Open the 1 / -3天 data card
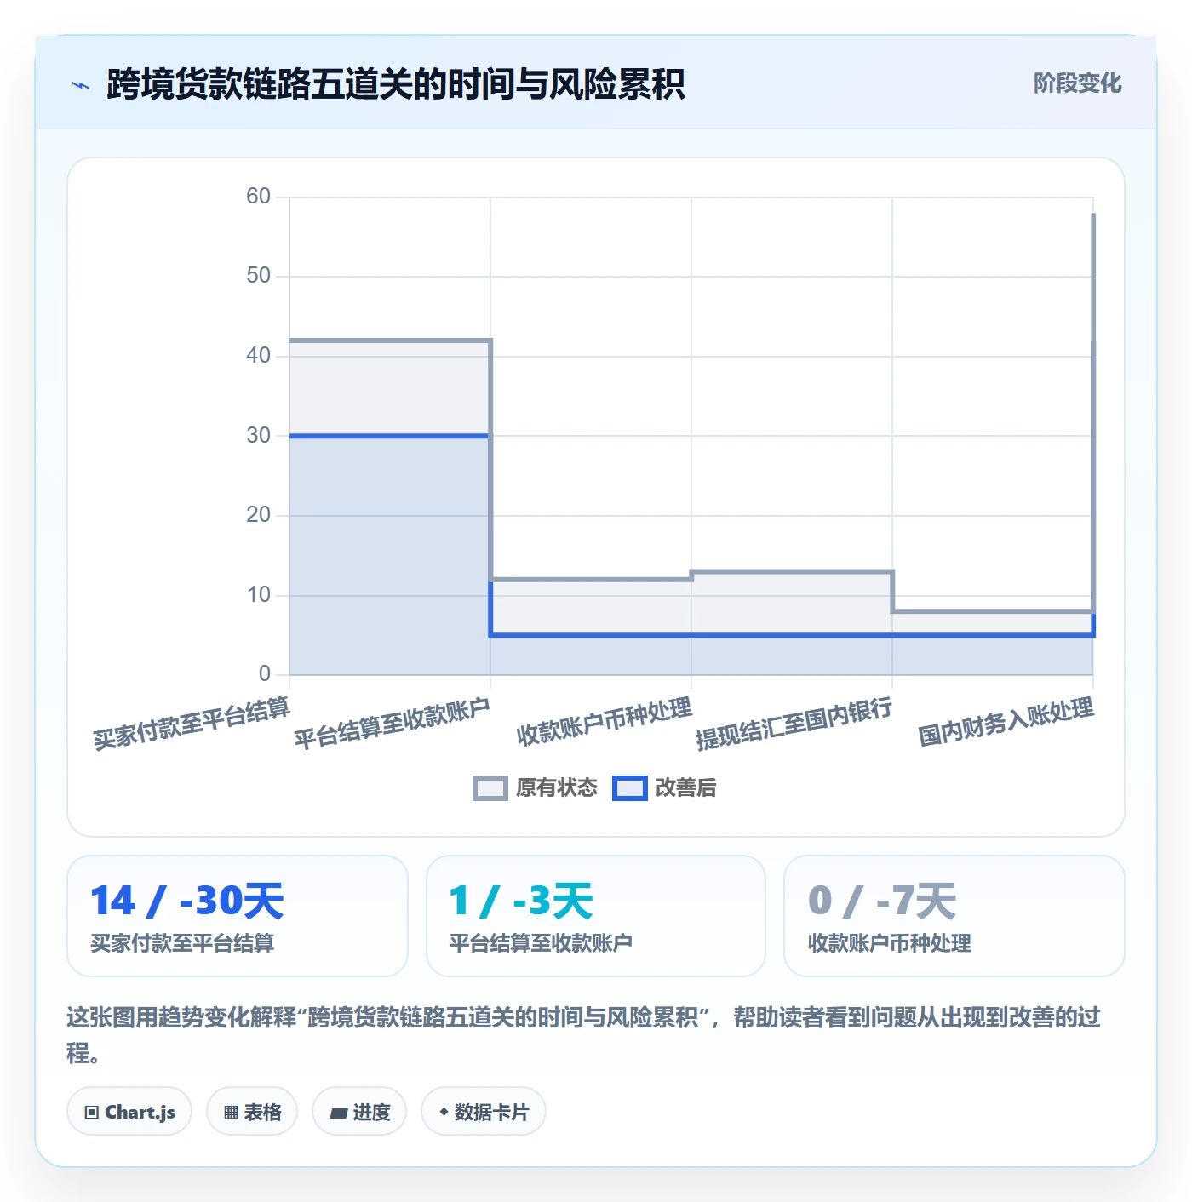Image resolution: width=1192 pixels, height=1202 pixels. click(596, 916)
